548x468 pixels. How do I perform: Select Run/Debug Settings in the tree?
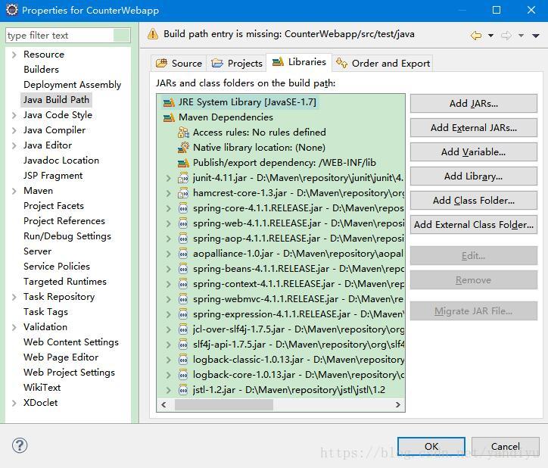pyautogui.click(x=67, y=236)
